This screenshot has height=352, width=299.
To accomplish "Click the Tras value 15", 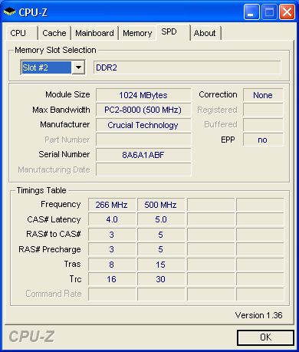I will [x=161, y=265].
